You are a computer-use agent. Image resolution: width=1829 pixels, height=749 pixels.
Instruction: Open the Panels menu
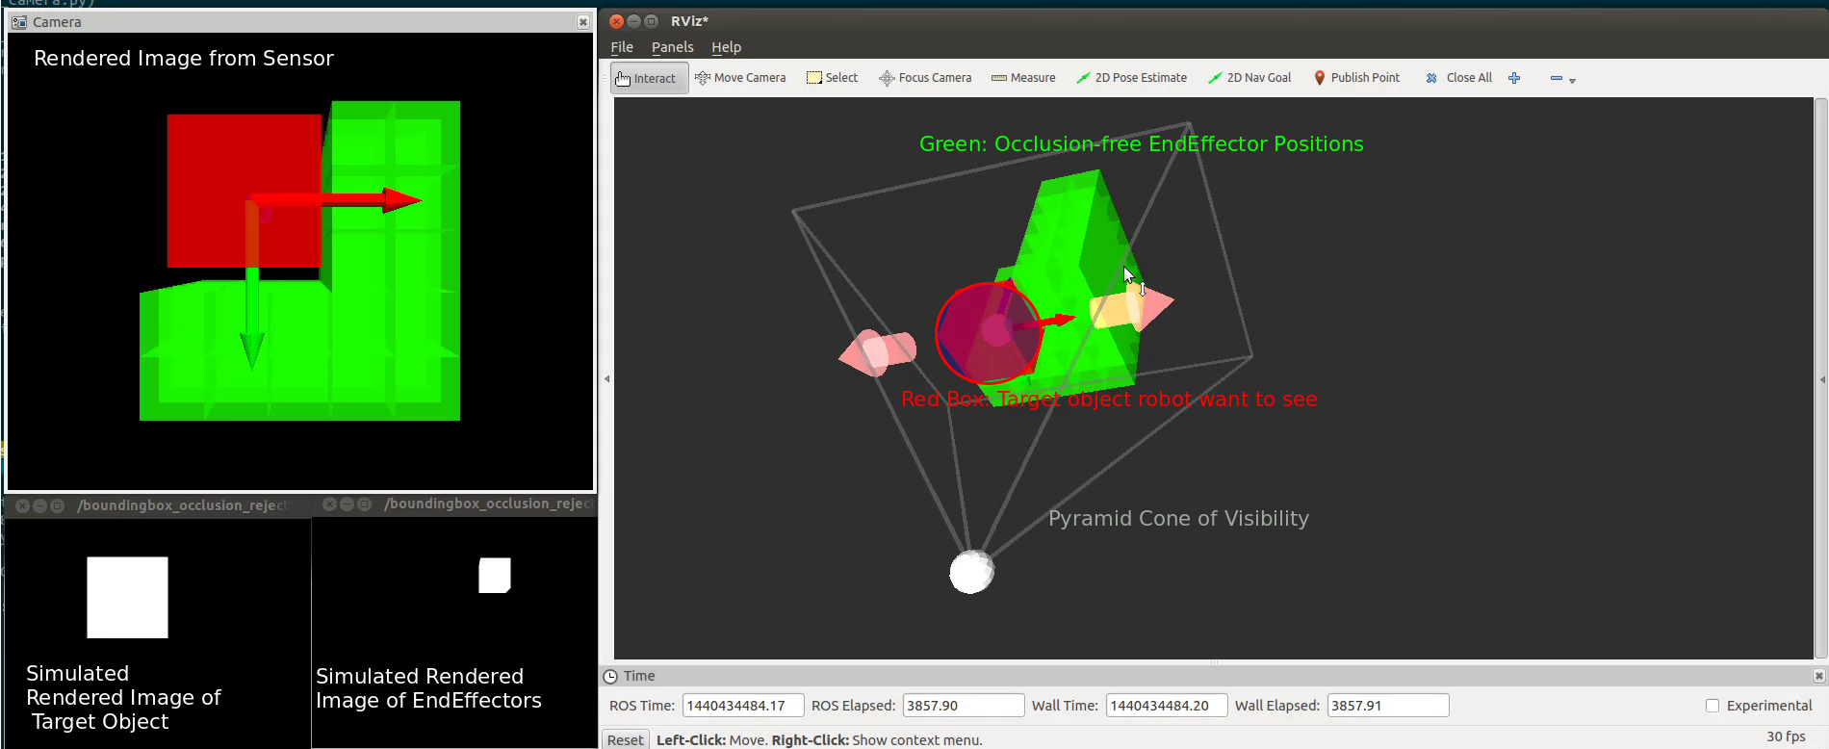(672, 47)
